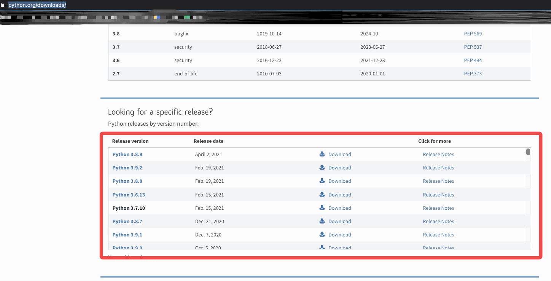
Task: Click the 'Click for more' column header
Action: [435, 141]
